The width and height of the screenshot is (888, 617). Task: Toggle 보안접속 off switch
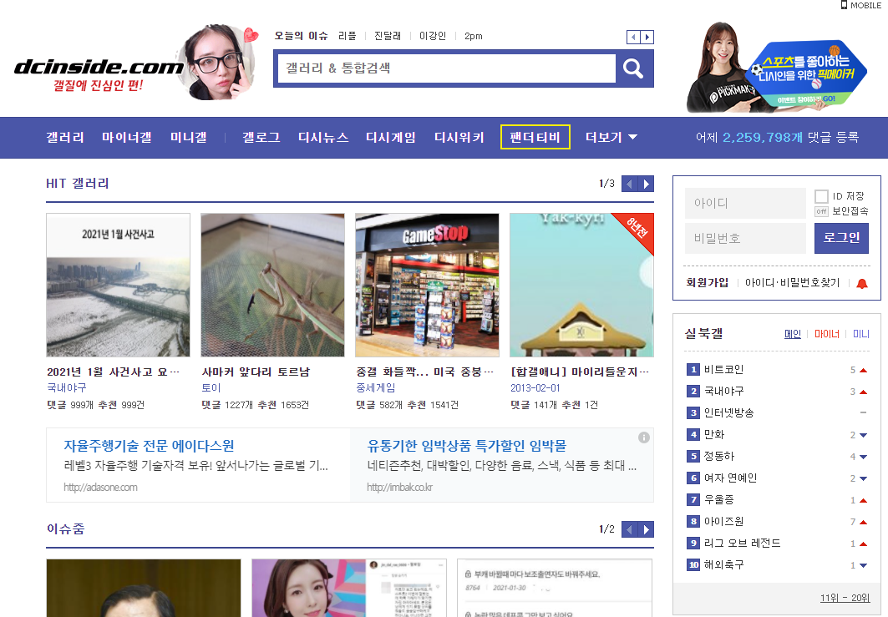[821, 211]
